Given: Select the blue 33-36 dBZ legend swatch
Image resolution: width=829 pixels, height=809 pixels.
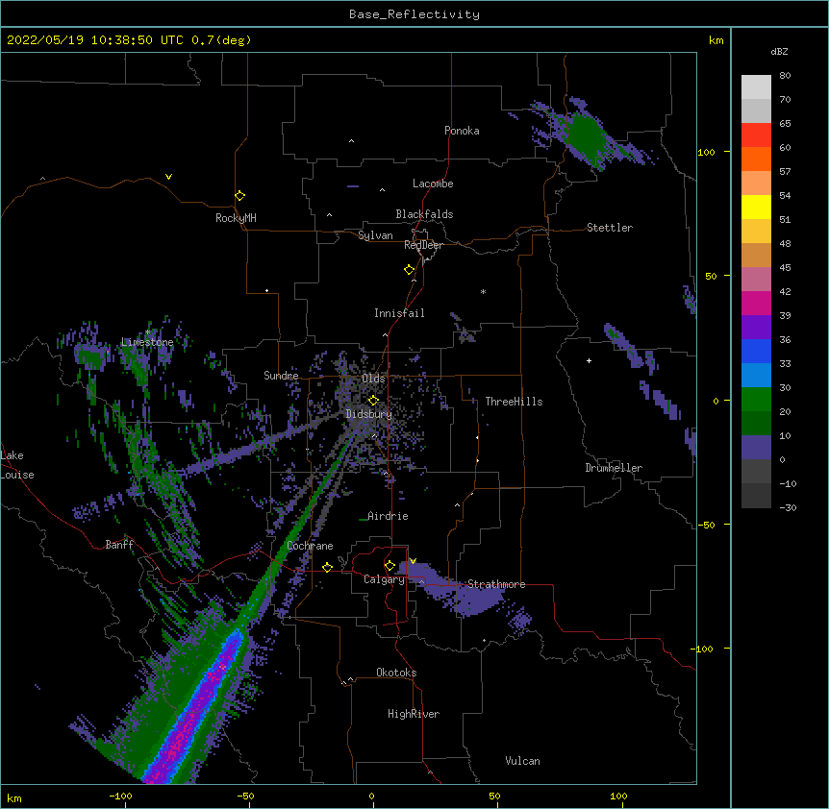Looking at the screenshot, I should [756, 351].
